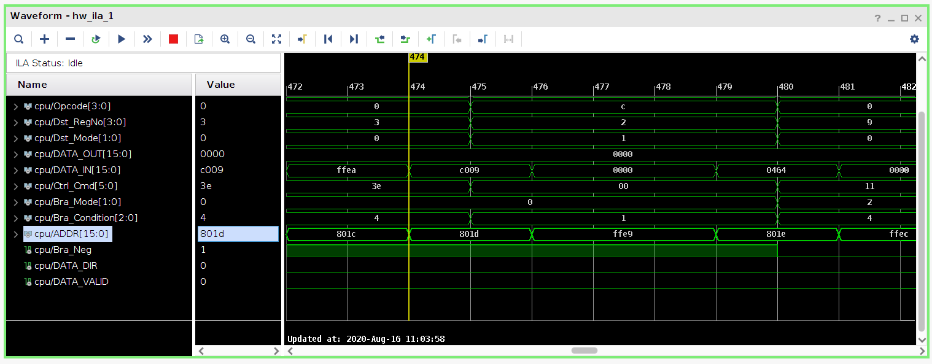Image resolution: width=932 pixels, height=364 pixels.
Task: Click the waveform horizontal scrollbar thumb
Action: 584,350
